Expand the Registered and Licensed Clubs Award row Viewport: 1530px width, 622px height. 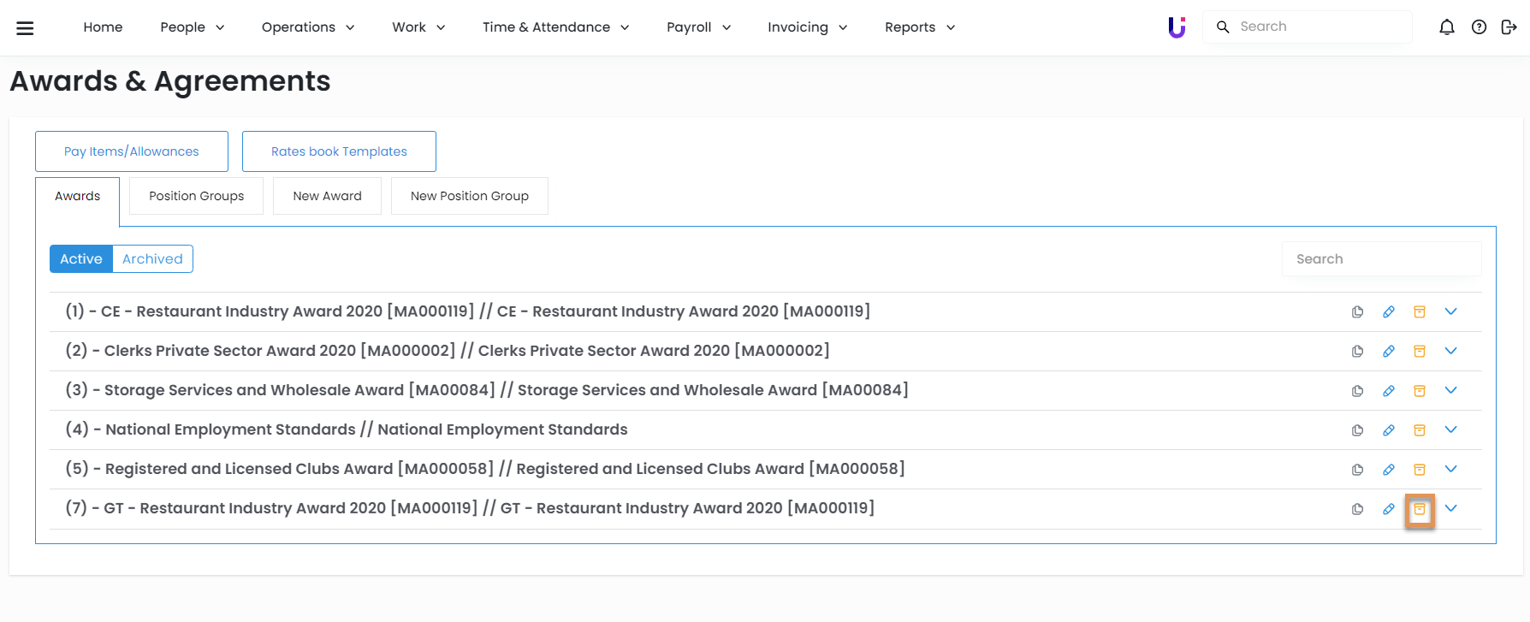click(x=1450, y=469)
